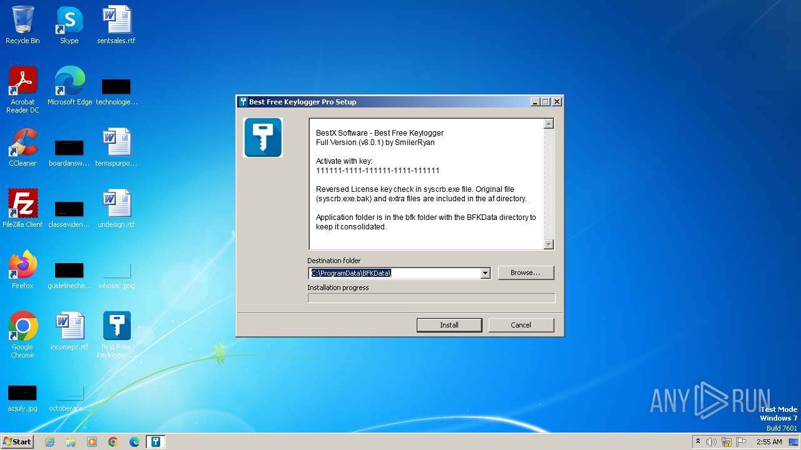Open the Skype desktop shortcut

coord(69,25)
